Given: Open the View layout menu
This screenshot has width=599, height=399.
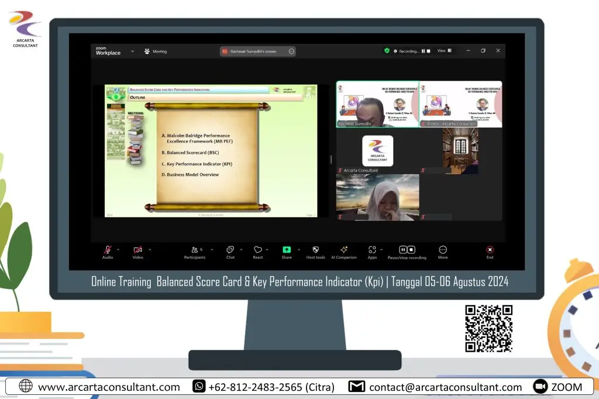Looking at the screenshot, I should [445, 51].
